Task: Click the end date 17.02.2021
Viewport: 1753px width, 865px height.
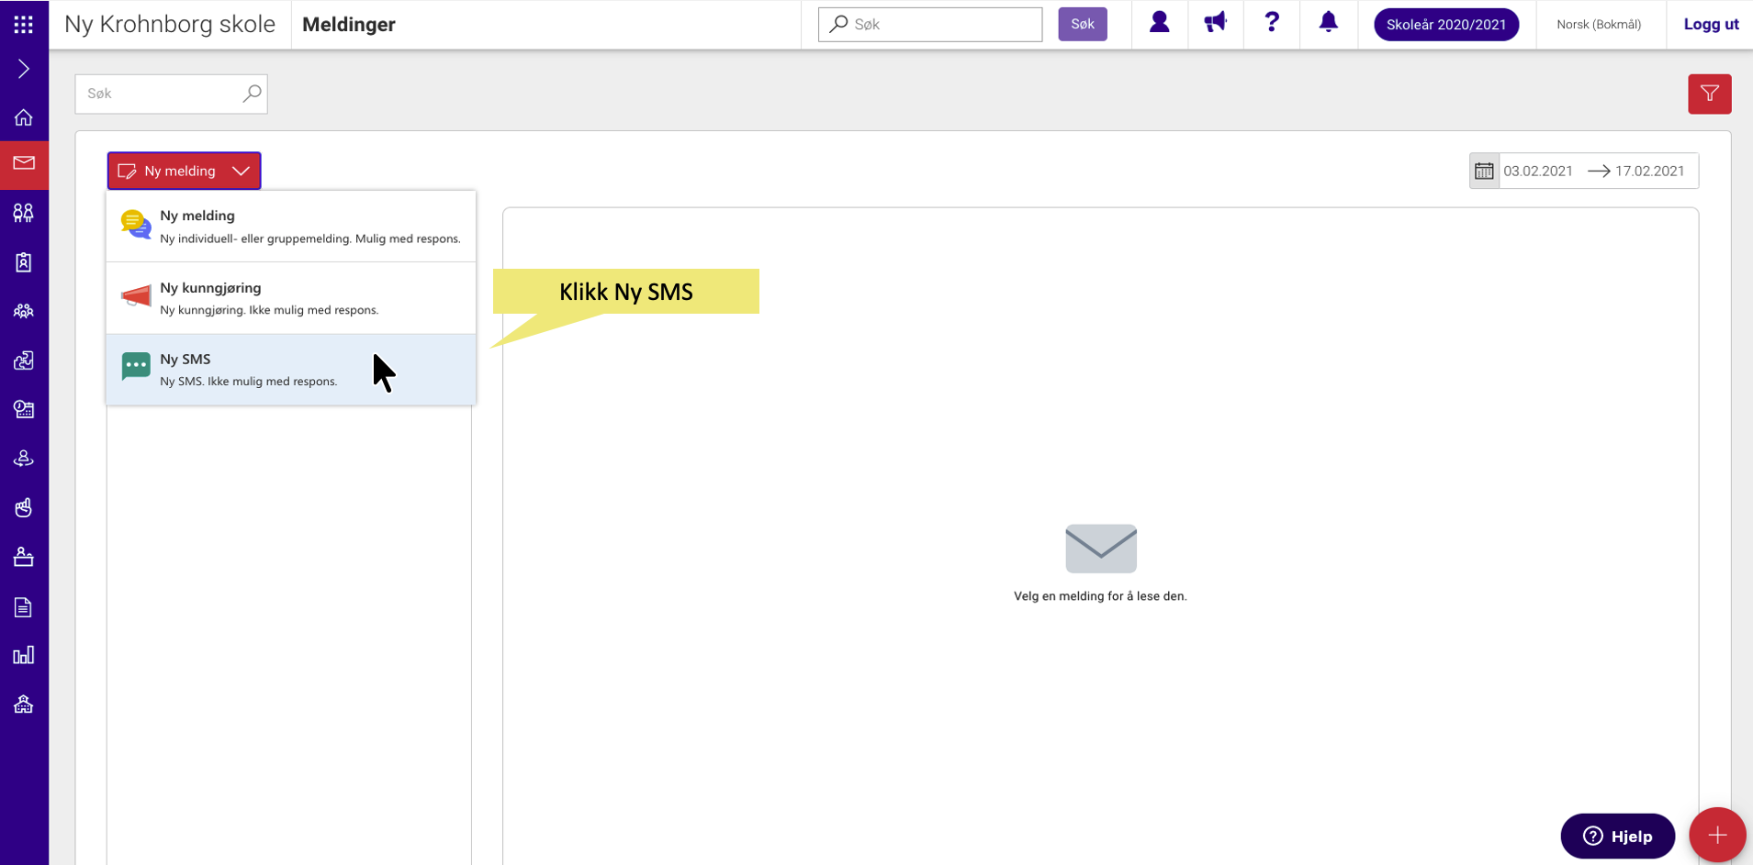Action: pos(1650,172)
